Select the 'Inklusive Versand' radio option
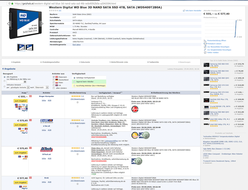Screen dimensions: 248x190 (4, 84)
